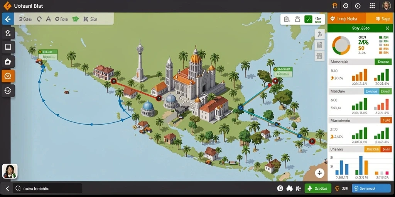Click the blue button in Monolare section
Viewport: 395px width, 197px height.
point(372,91)
